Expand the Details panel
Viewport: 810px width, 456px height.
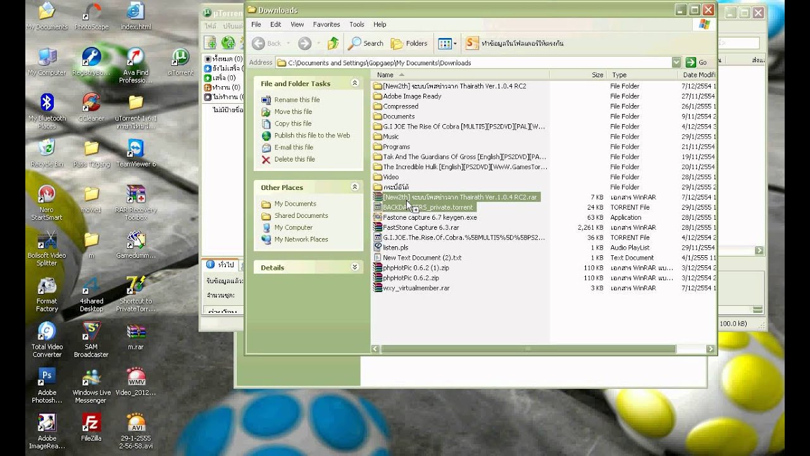click(x=354, y=267)
